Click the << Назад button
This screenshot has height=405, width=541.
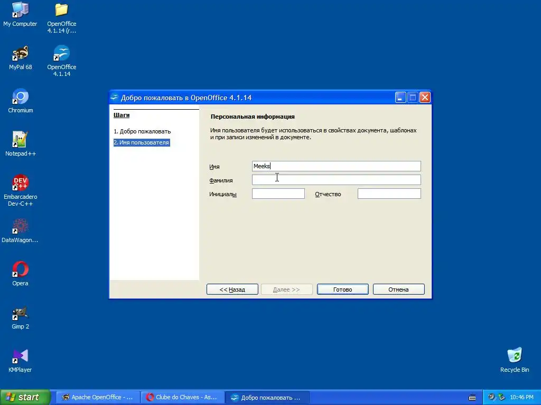point(232,290)
